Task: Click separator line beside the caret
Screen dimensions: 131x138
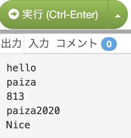Action: (x=108, y=15)
